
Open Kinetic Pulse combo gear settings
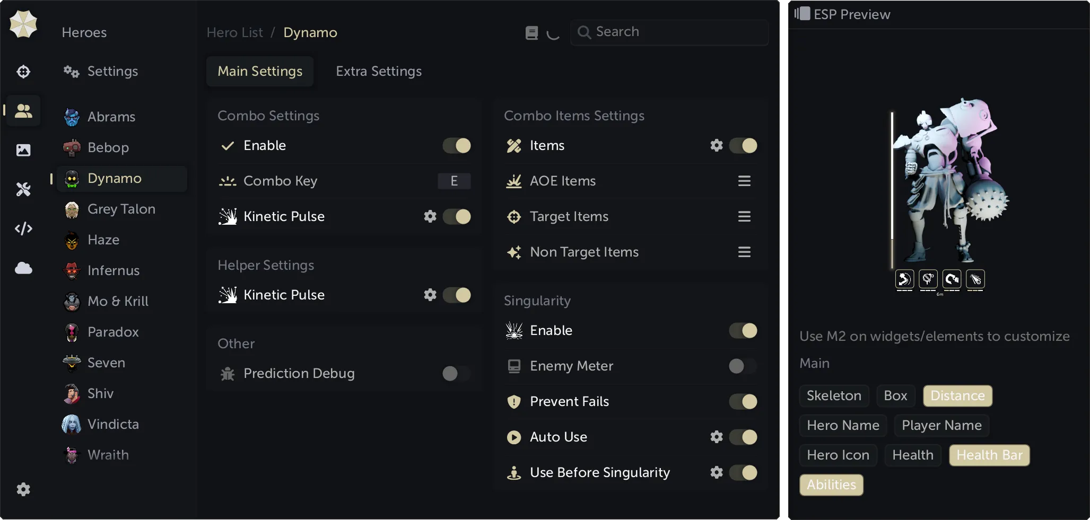pos(430,216)
